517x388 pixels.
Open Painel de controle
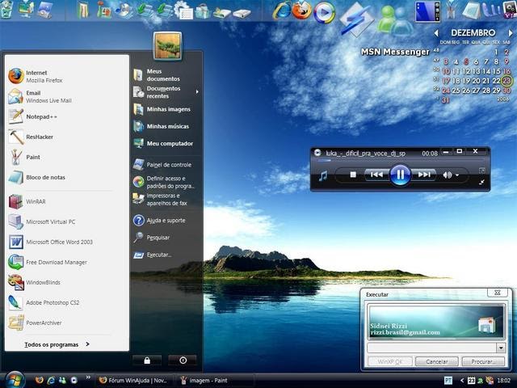tap(169, 164)
